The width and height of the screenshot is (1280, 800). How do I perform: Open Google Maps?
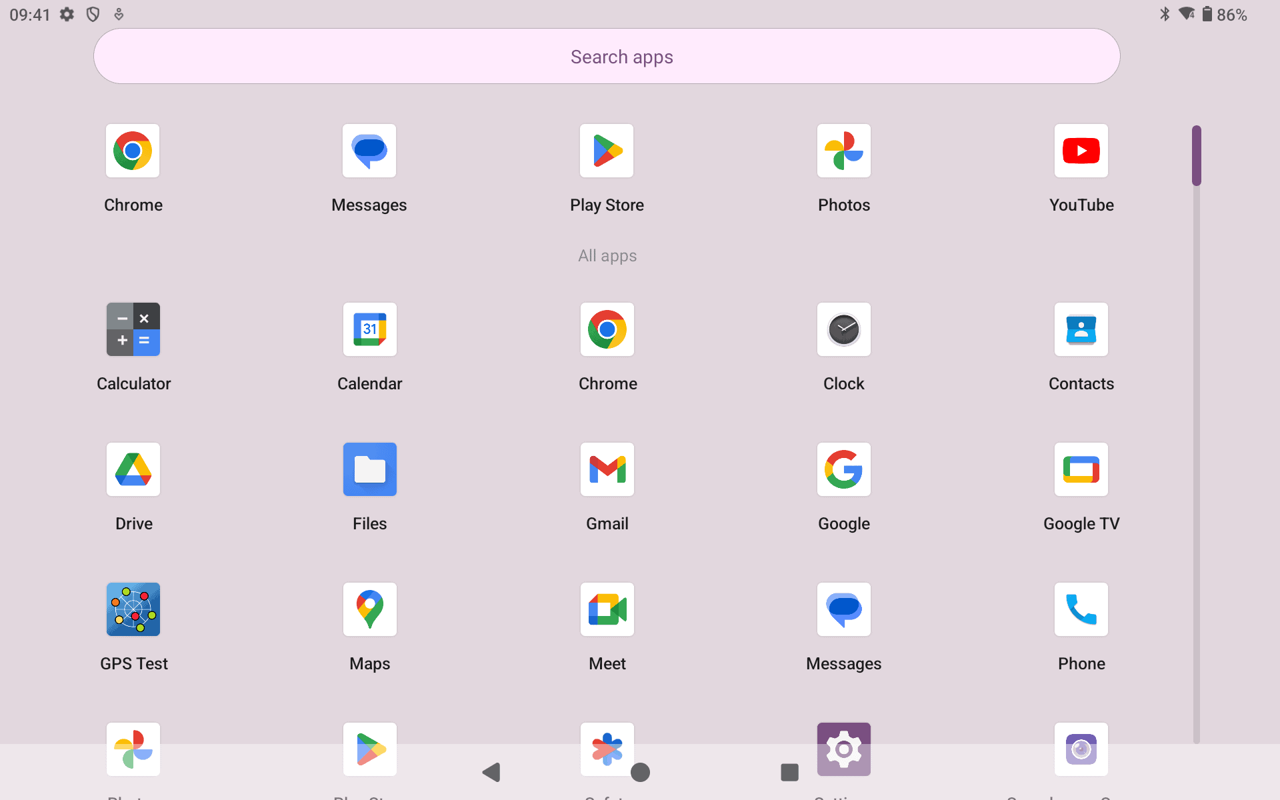[x=370, y=609]
